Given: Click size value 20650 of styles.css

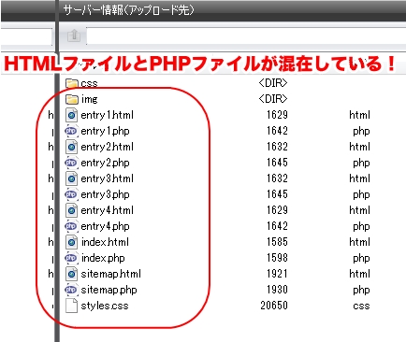Looking at the screenshot, I should [274, 306].
